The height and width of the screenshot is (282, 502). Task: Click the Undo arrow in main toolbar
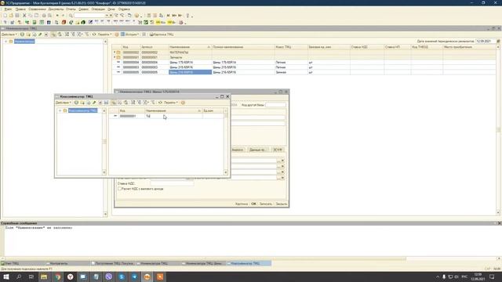coord(57,16)
